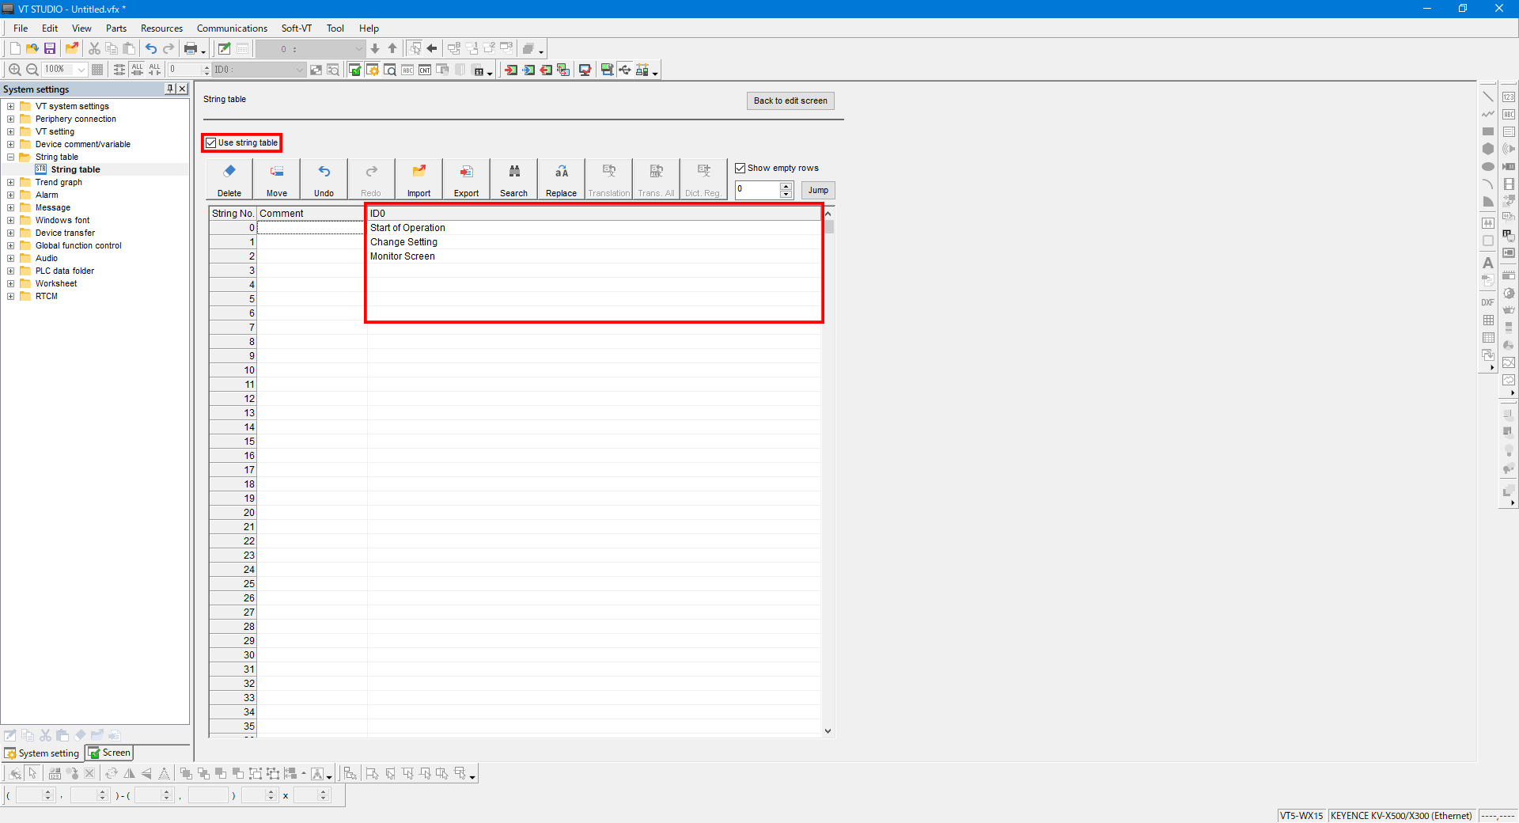Click the string table vertical scrollbar down arrow
The image size is (1519, 823).
click(x=828, y=731)
